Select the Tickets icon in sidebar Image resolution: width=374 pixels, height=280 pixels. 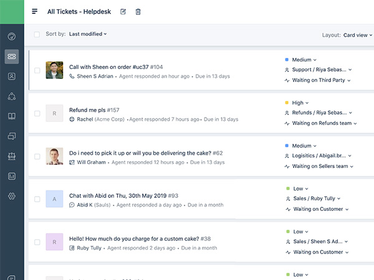coord(12,57)
